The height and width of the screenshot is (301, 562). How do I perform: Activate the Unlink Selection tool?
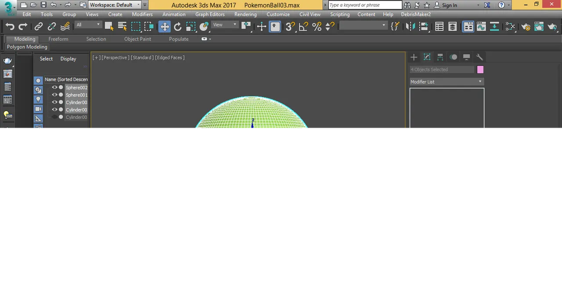[x=52, y=27]
